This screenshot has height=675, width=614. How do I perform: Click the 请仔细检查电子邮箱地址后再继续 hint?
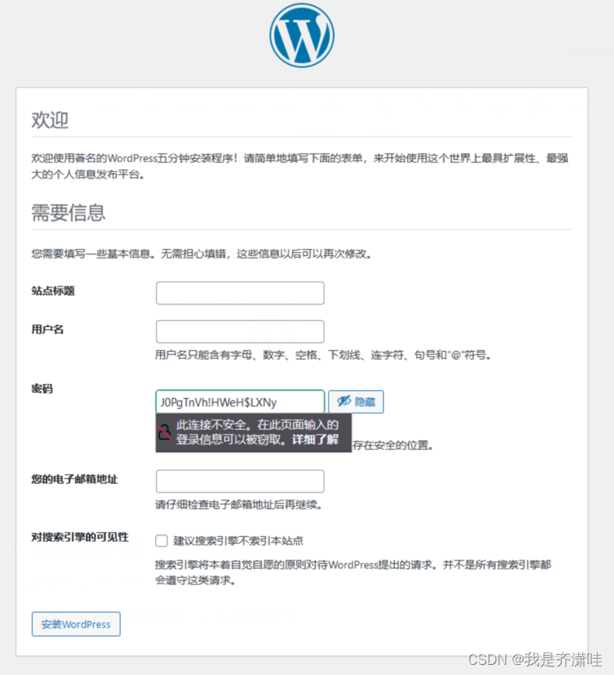tap(239, 505)
